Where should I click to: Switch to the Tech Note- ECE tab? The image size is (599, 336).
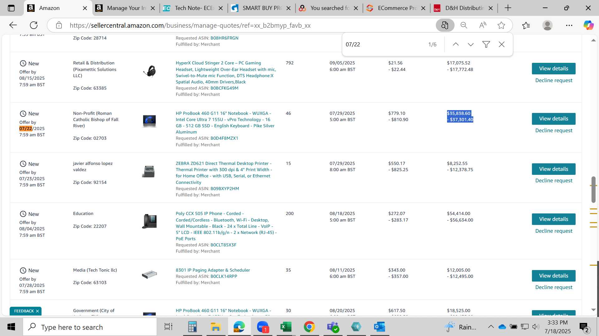194,8
